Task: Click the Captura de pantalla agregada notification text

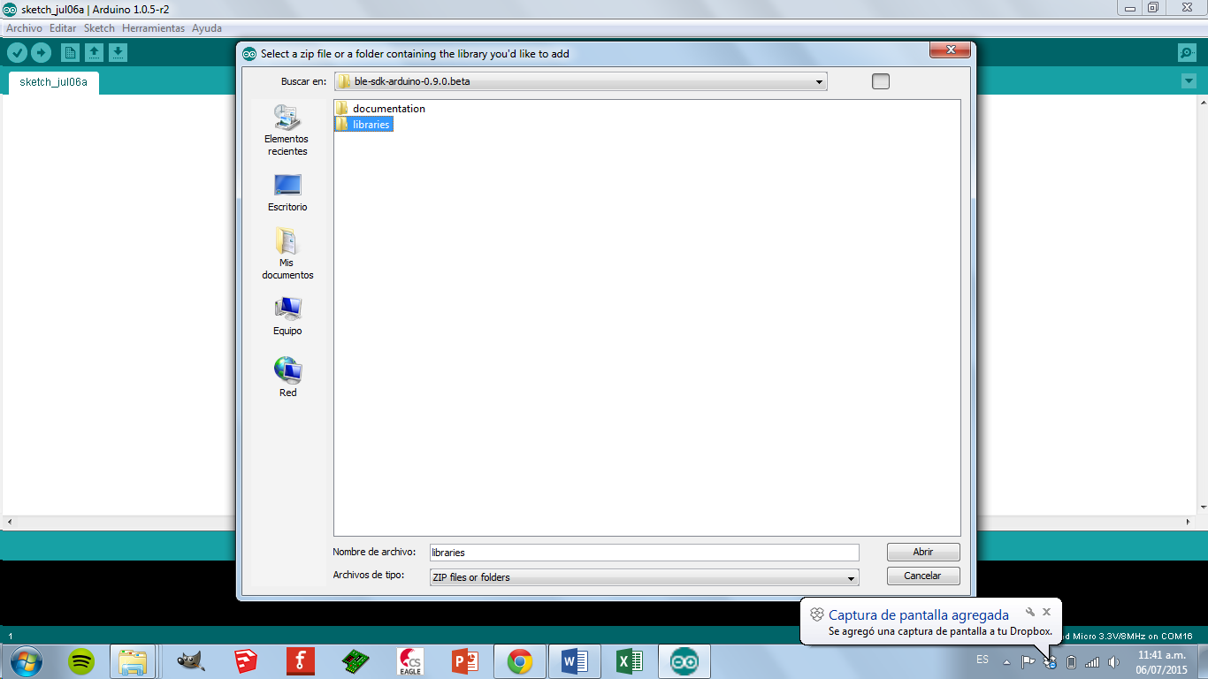Action: click(919, 615)
